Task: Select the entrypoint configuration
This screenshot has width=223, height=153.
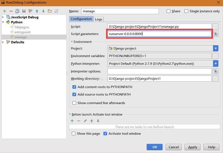Action: click(x=22, y=32)
